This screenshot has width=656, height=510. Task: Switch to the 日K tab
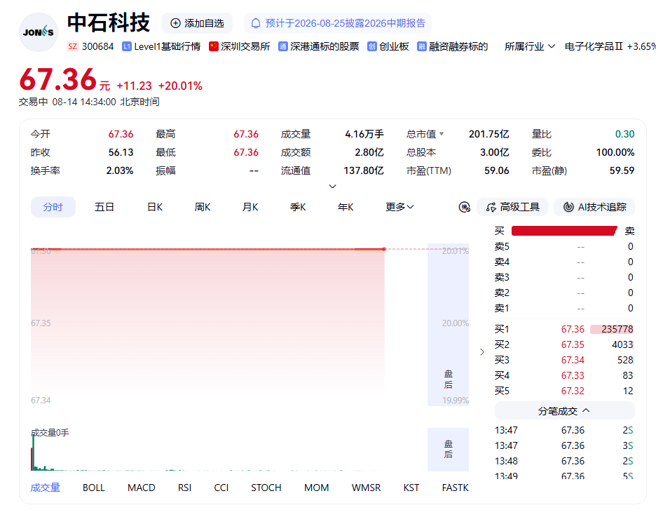click(x=155, y=207)
